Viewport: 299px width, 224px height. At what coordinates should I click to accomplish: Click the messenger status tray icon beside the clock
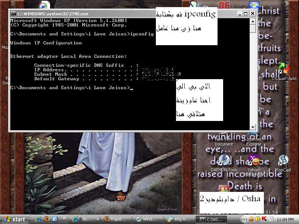pyautogui.click(x=271, y=220)
